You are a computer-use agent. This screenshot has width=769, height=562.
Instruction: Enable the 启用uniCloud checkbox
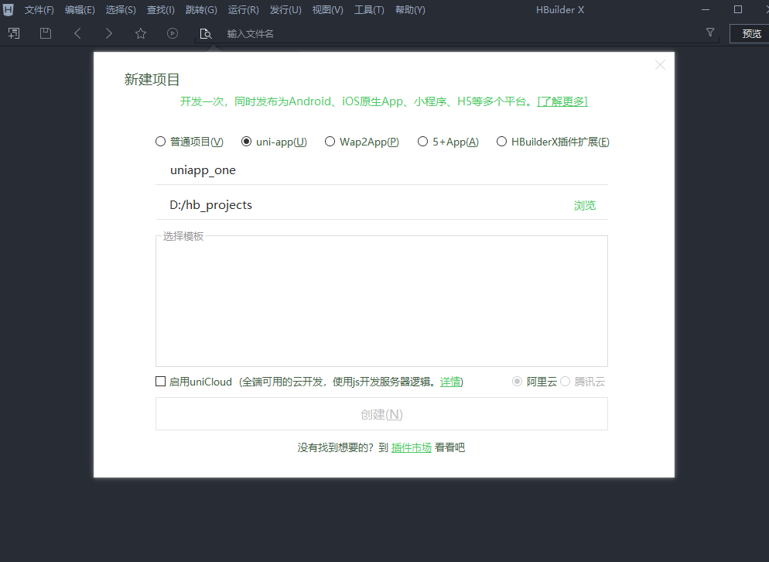point(160,382)
